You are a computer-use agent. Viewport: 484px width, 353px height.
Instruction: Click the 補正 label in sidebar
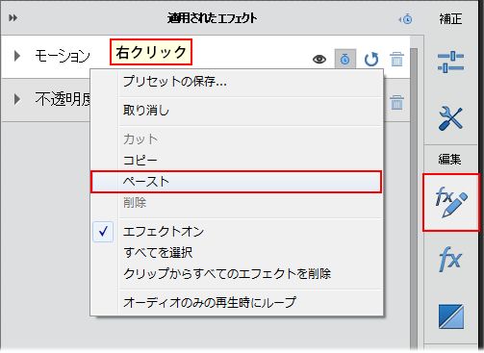point(450,19)
